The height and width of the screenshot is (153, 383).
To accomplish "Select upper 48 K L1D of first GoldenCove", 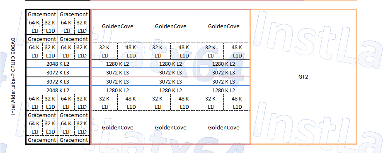I will point(131,51).
